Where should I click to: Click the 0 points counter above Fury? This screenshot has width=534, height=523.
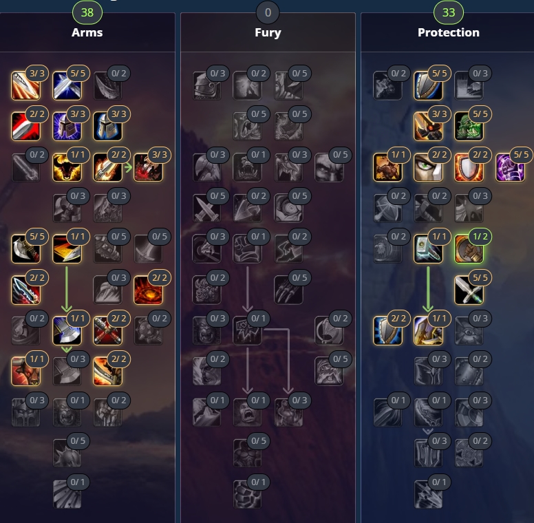[268, 12]
